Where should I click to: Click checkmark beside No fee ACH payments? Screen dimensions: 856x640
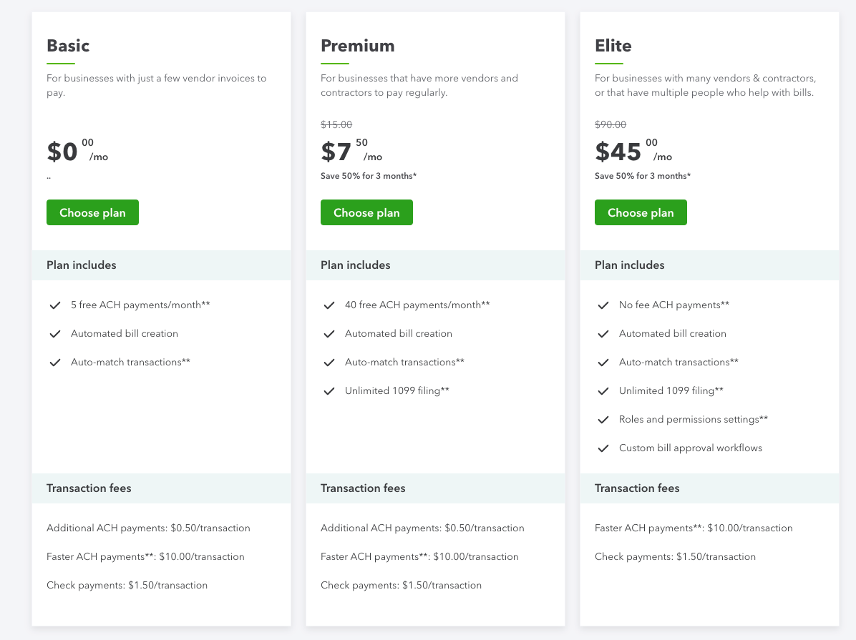(x=603, y=305)
